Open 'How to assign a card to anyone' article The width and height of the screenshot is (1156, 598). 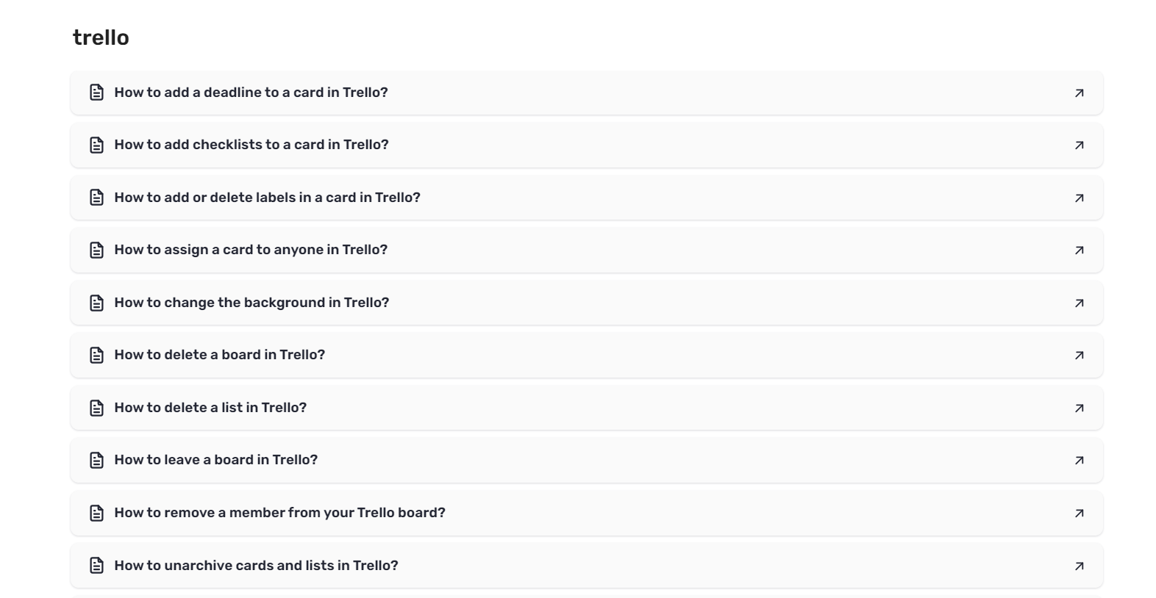pyautogui.click(x=586, y=250)
